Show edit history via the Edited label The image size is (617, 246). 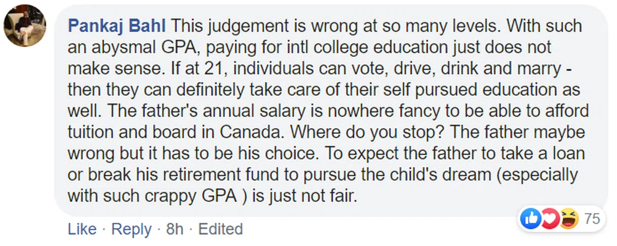click(221, 229)
